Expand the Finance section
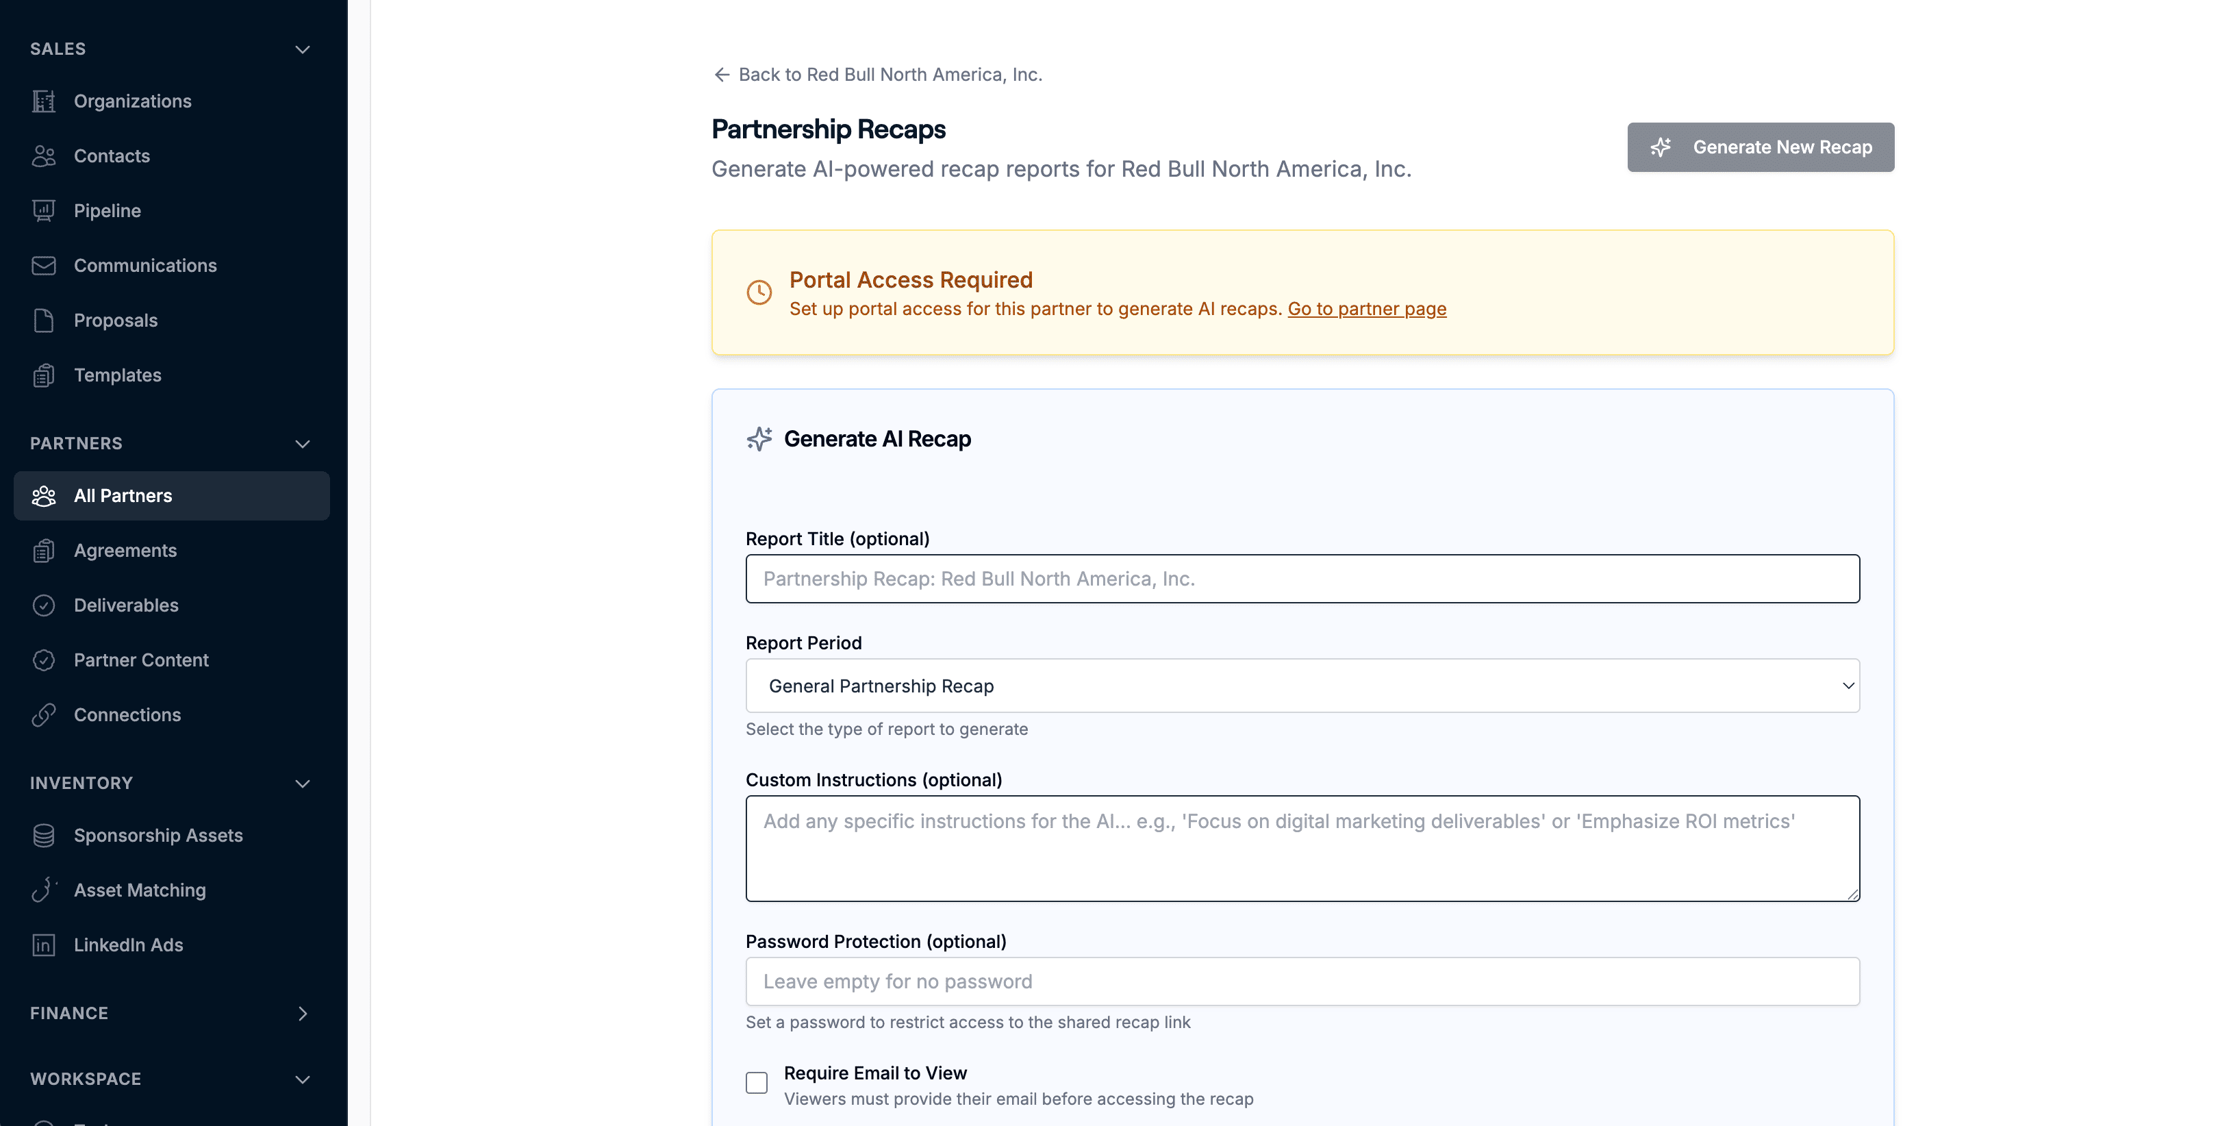This screenshot has height=1126, width=2231. 302,1014
